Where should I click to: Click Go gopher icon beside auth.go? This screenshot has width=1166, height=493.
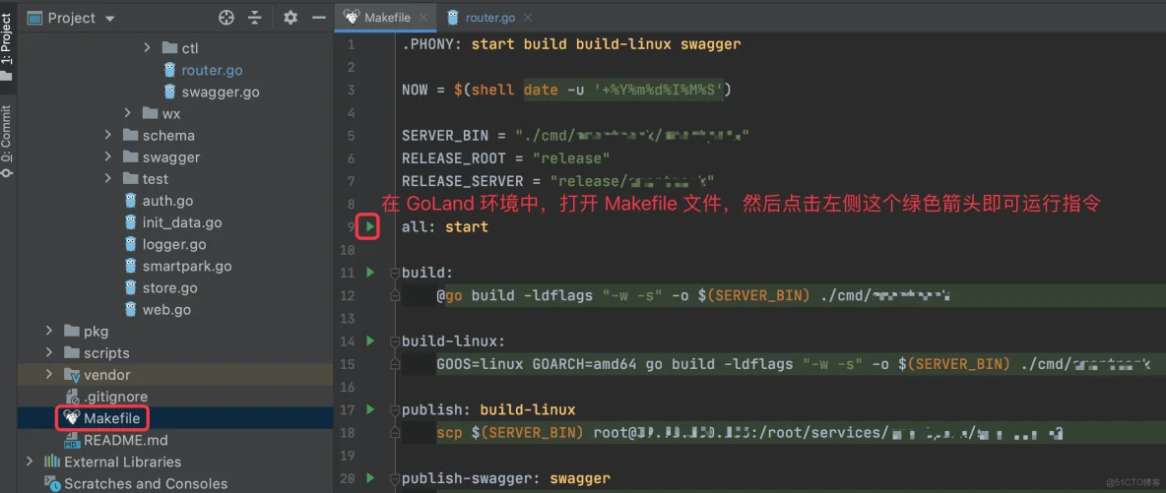130,201
